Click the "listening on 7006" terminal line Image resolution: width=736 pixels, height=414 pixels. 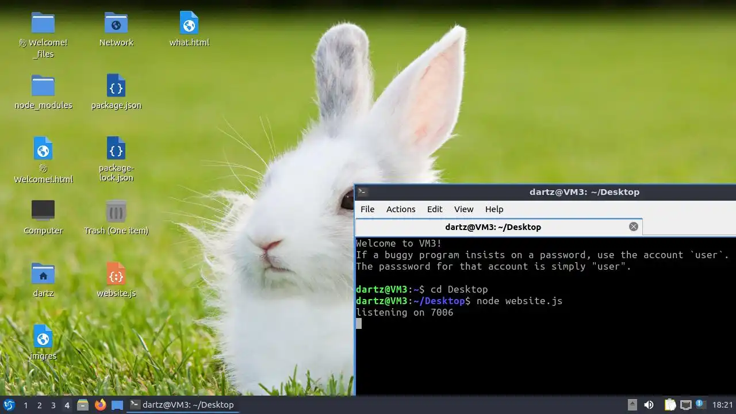coord(405,312)
